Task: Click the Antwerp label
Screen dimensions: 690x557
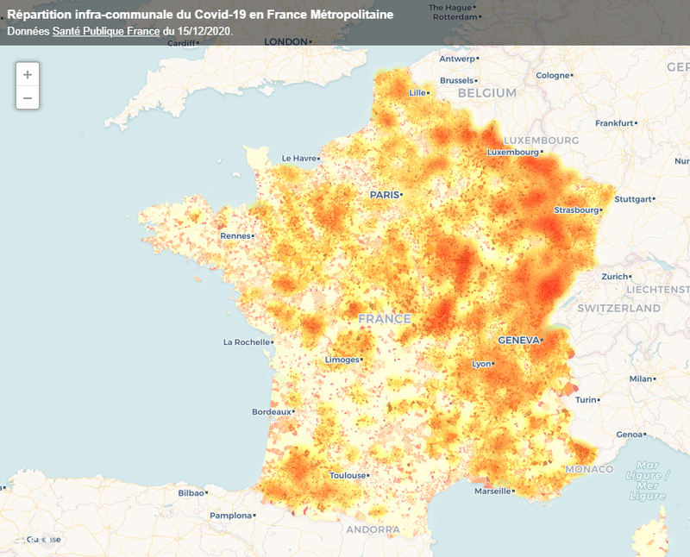Action: tap(457, 59)
